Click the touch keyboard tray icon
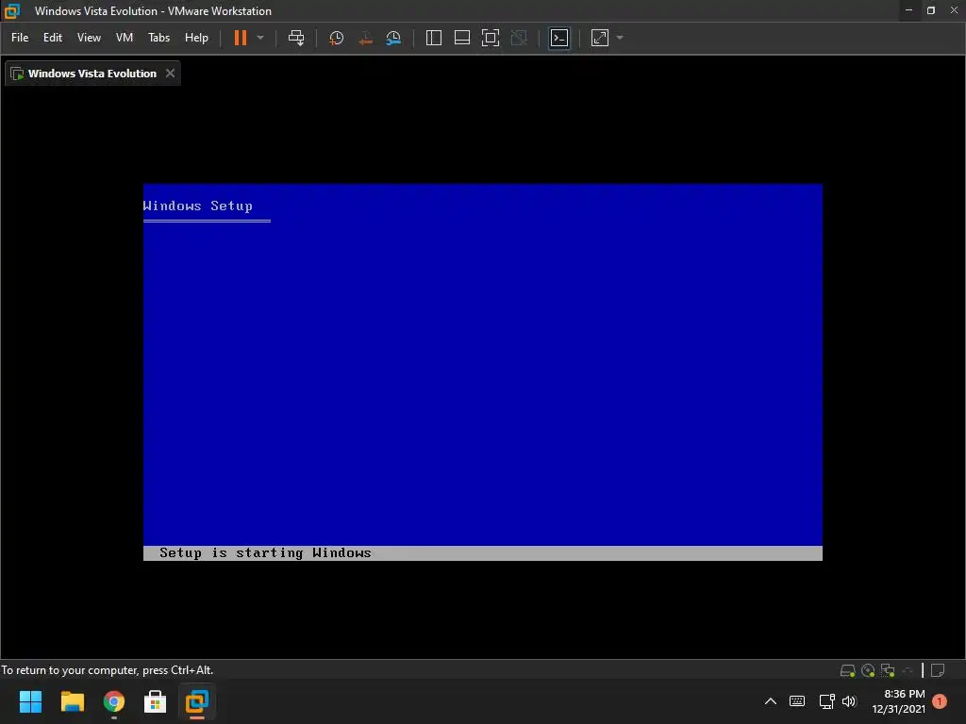The image size is (966, 724). pos(797,701)
